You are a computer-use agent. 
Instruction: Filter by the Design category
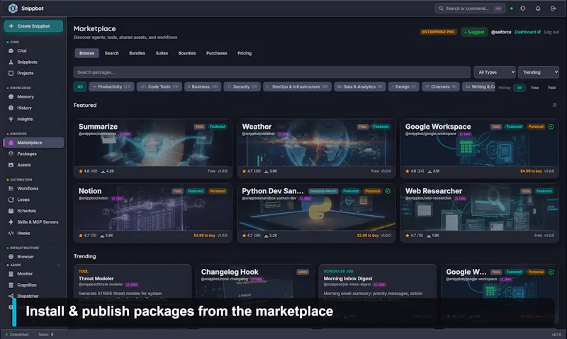click(403, 86)
